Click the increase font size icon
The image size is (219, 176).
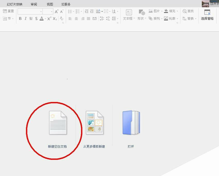tap(56, 11)
